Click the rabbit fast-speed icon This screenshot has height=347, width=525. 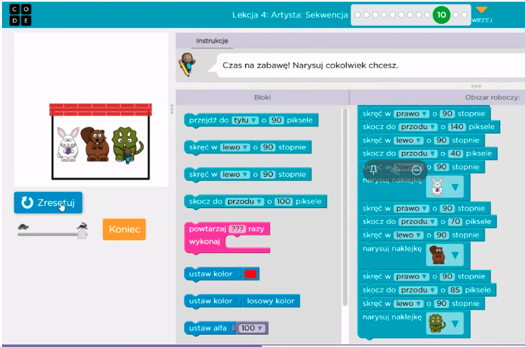82,226
